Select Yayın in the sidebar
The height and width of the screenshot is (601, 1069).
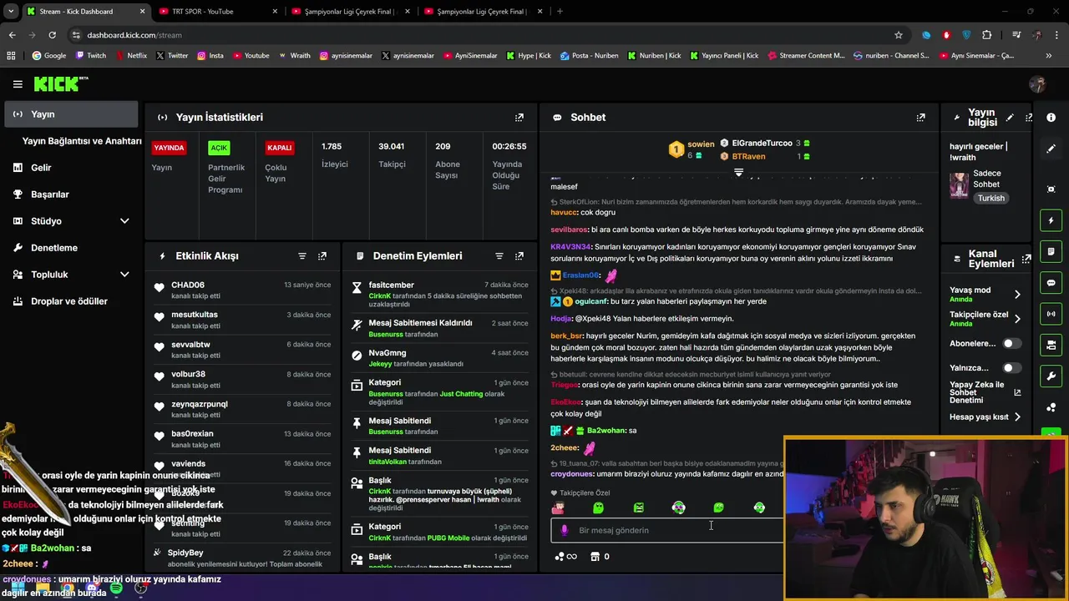tap(71, 114)
